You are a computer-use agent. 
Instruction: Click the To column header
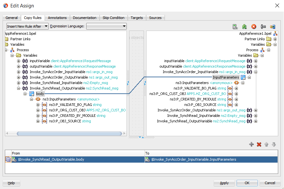pyautogui.click(x=211, y=153)
